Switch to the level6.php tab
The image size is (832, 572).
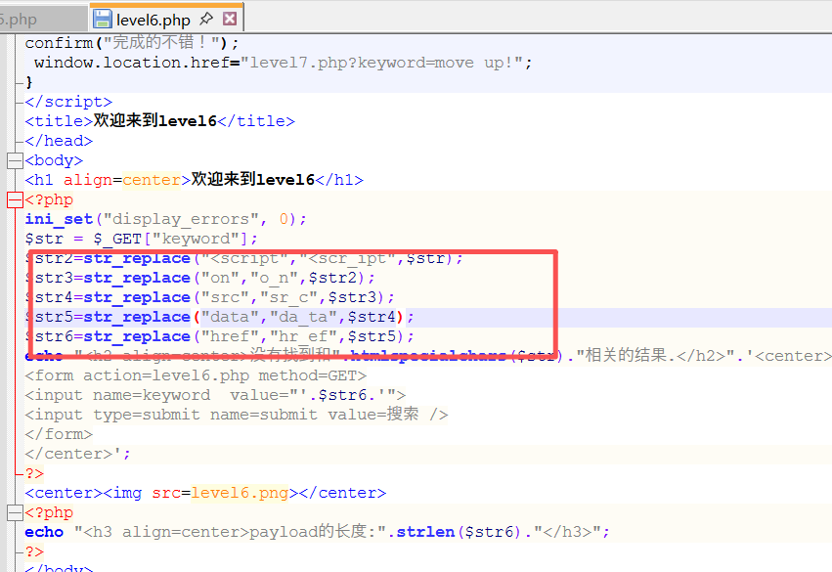click(166, 20)
